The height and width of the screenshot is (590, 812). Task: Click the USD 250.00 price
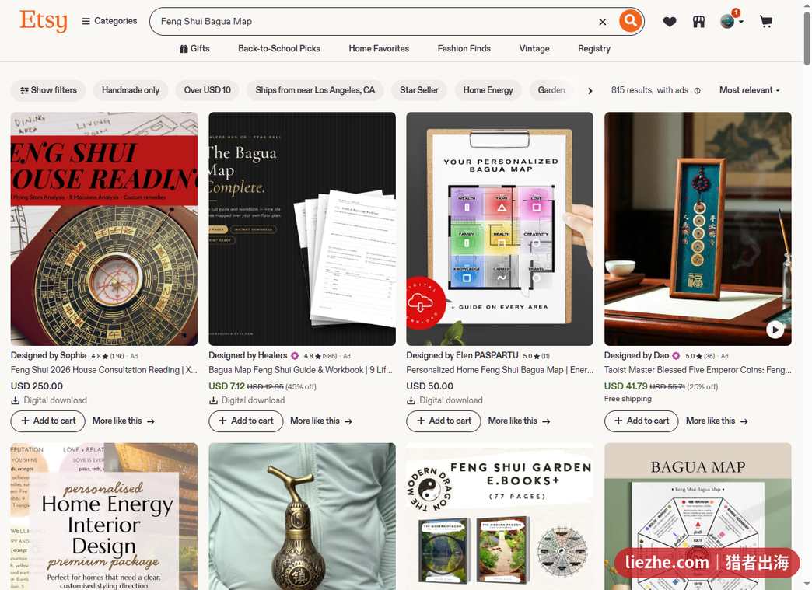(37, 386)
